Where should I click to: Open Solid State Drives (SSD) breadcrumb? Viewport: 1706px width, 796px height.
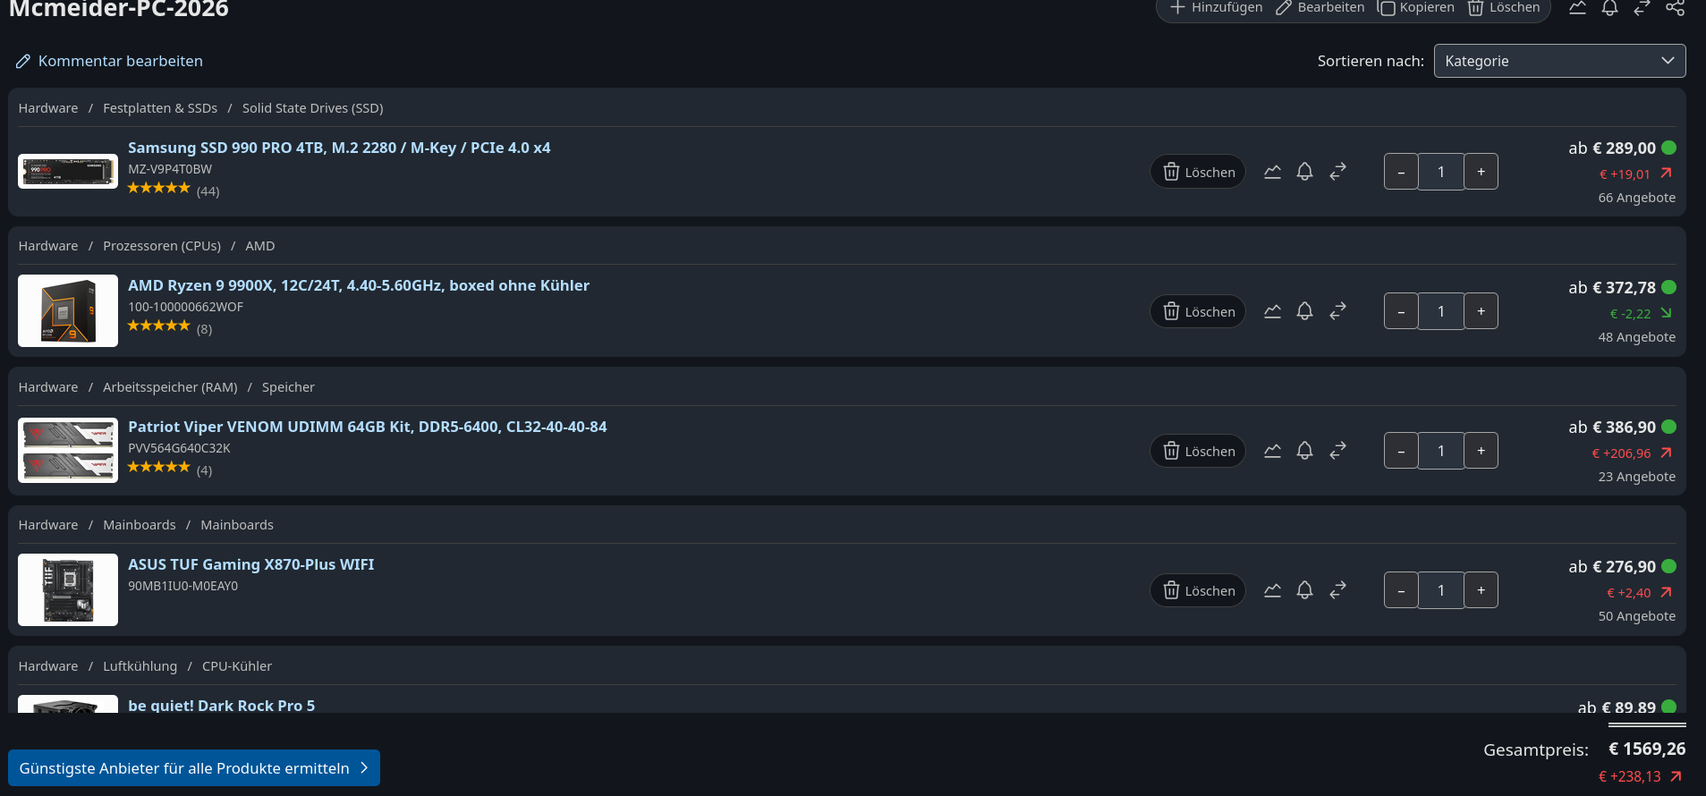tap(313, 108)
